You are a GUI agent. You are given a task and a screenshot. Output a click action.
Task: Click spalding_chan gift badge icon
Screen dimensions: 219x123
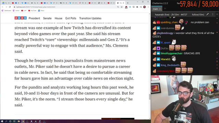(x=158, y=22)
